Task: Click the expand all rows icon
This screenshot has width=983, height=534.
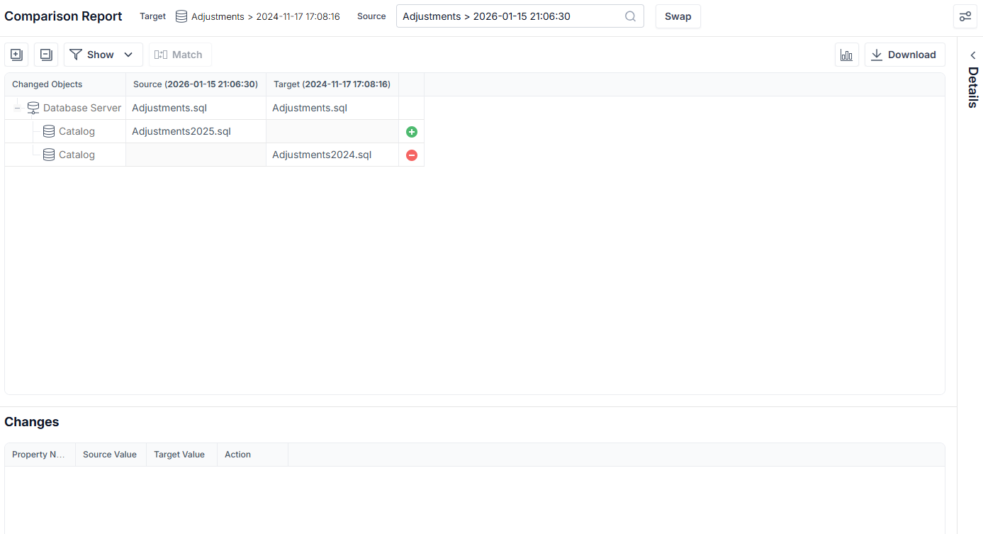Action: click(x=16, y=55)
